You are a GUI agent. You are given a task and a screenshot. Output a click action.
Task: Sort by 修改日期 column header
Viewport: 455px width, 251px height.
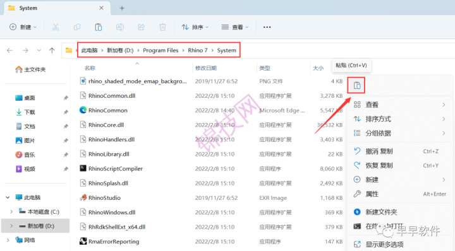(206, 68)
